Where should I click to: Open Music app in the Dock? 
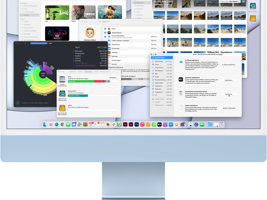[x=143, y=125]
